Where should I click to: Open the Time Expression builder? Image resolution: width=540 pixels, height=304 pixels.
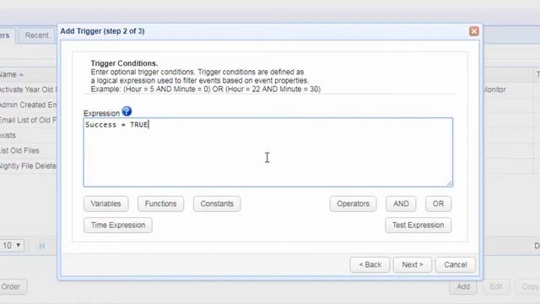[x=118, y=225]
